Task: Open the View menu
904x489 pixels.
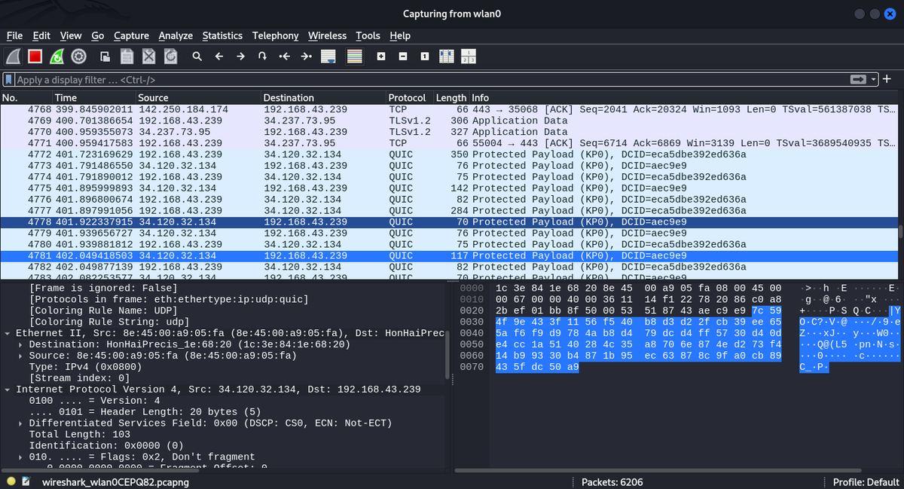Action: [71, 35]
